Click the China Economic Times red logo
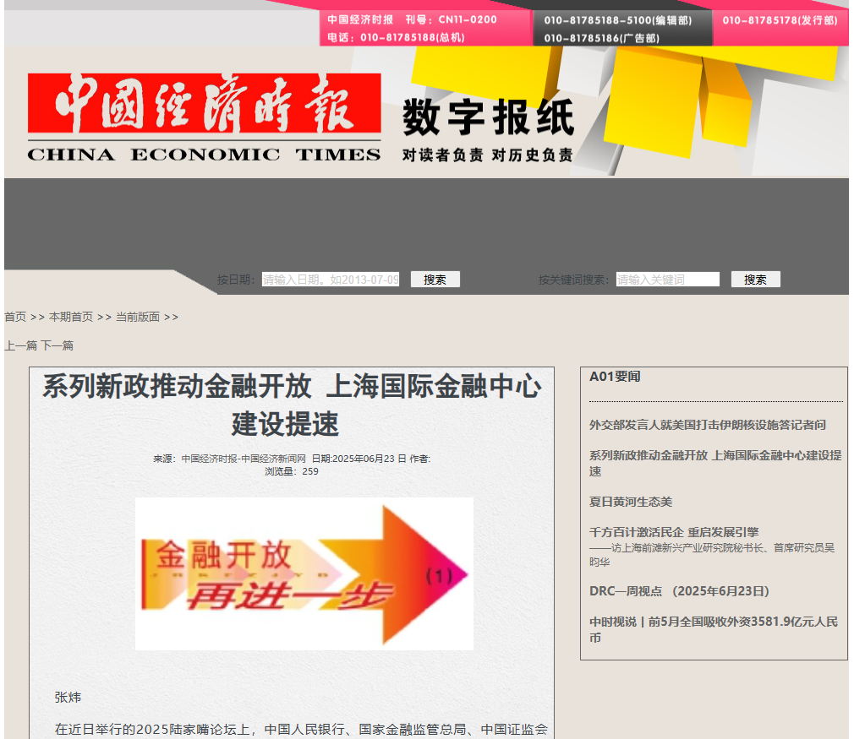This screenshot has height=739, width=854. (x=204, y=117)
